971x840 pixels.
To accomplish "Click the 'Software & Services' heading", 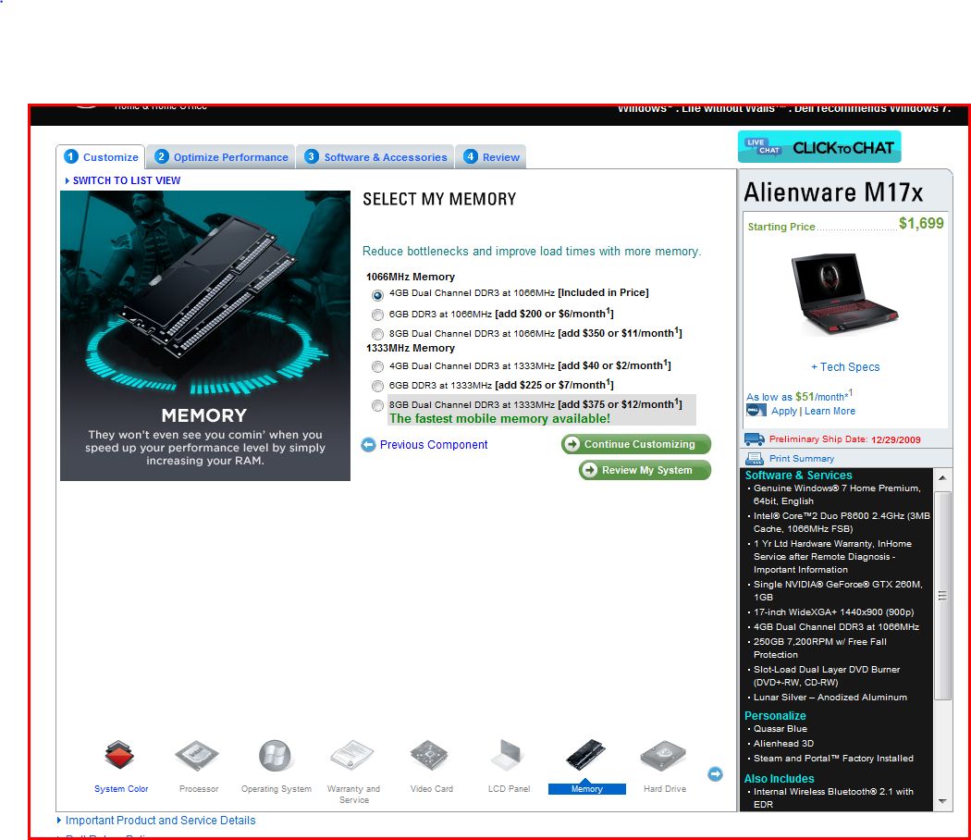I will tap(798, 476).
